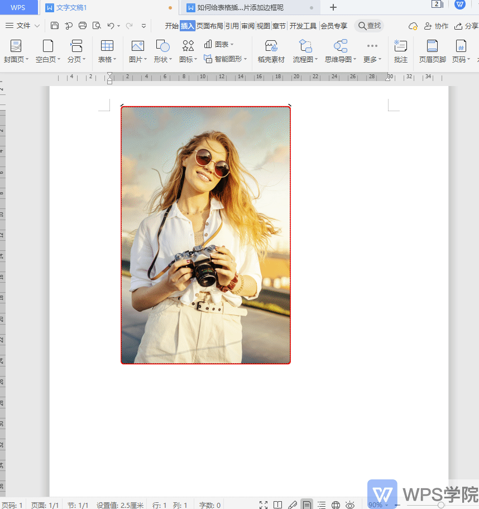Switch to page layout view
This screenshot has width=479, height=509.
(307, 505)
